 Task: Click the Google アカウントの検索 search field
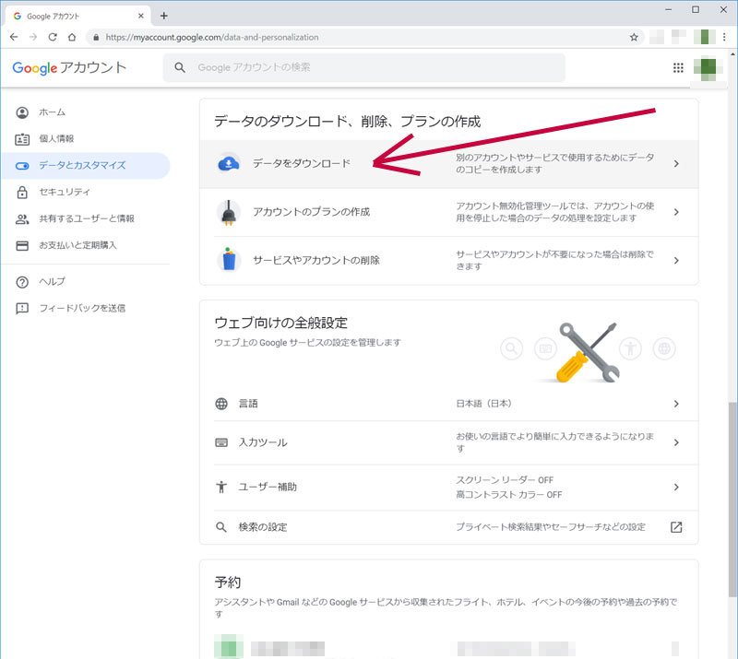coord(369,67)
